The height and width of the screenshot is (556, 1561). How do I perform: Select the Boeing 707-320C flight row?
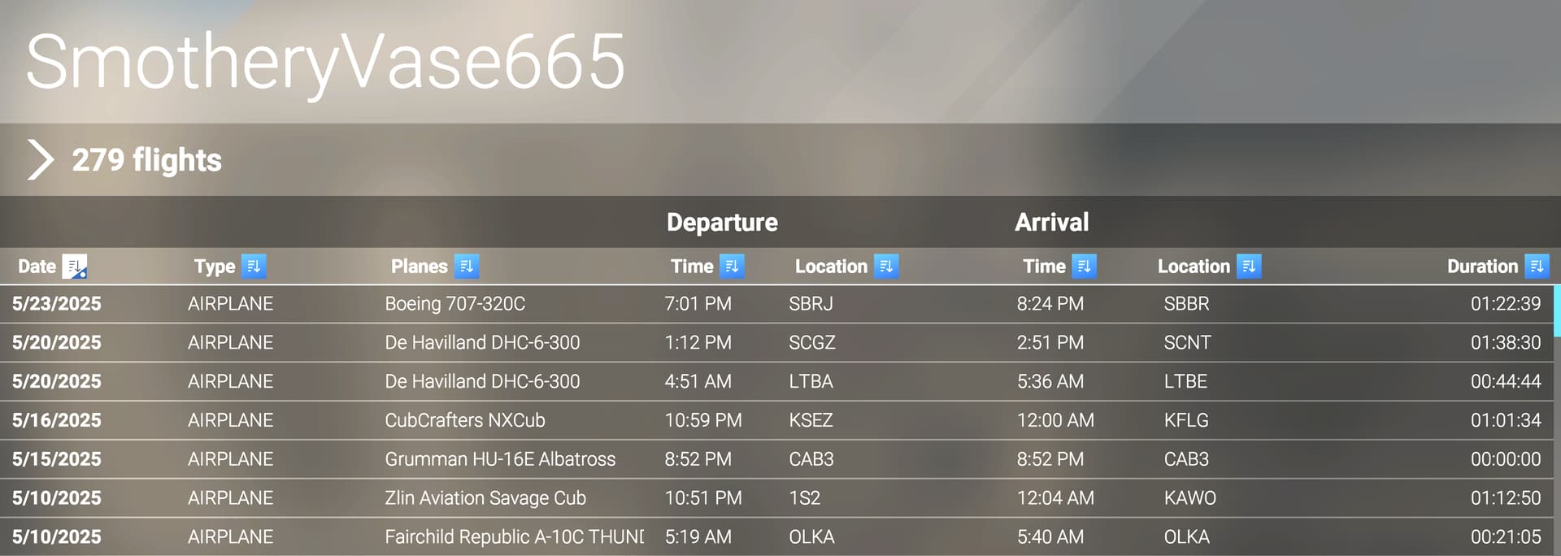coord(776,304)
